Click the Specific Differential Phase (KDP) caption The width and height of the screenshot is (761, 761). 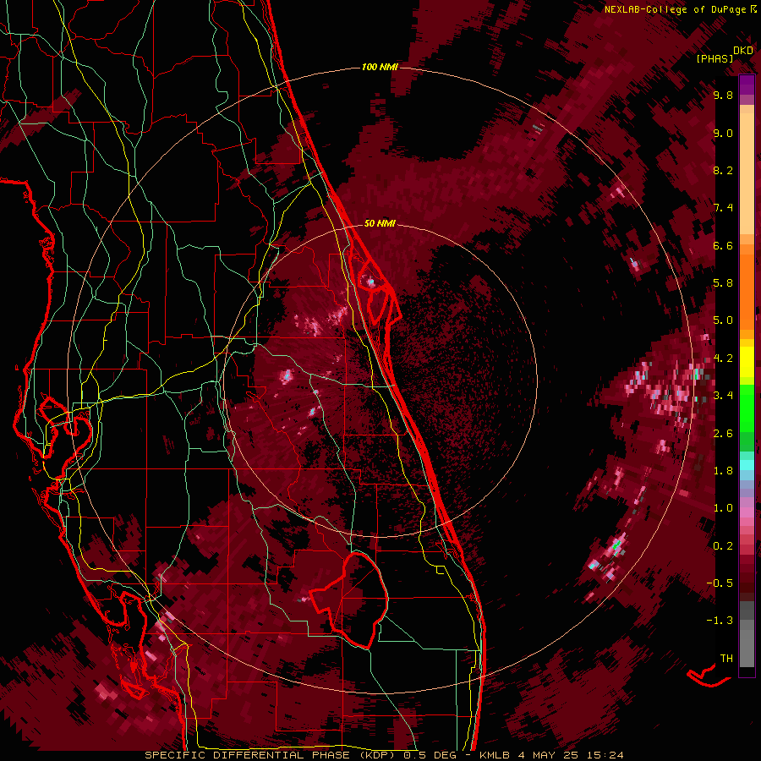(273, 755)
